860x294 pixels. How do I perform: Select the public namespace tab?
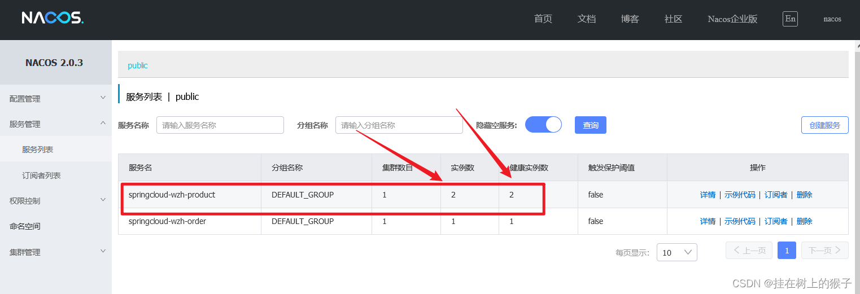pyautogui.click(x=137, y=65)
